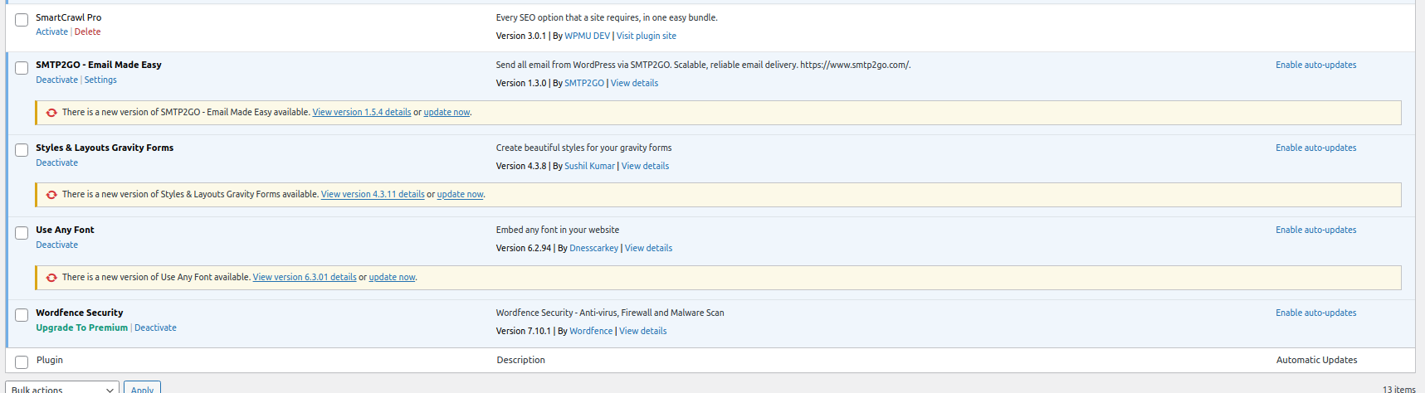Click the Styles & Layouts update refresh icon
1425x393 pixels.
(51, 195)
